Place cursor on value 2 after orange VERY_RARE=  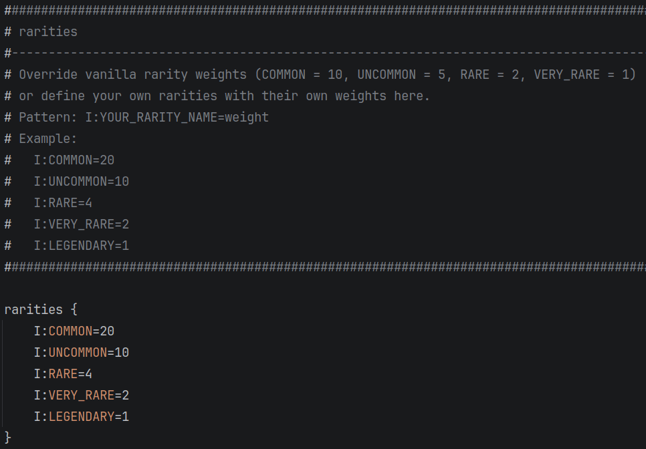tap(126, 396)
